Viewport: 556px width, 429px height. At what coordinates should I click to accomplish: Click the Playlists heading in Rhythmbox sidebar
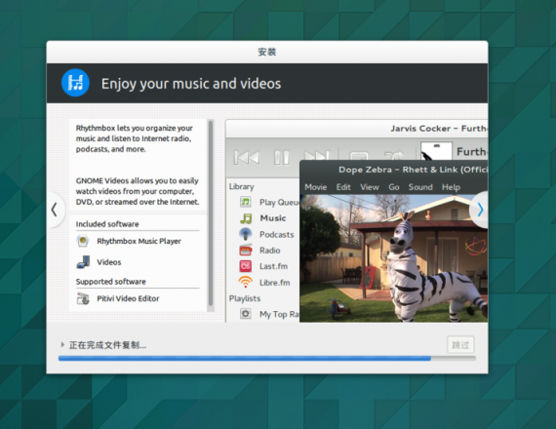pos(245,298)
